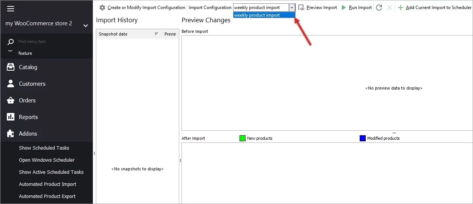Select Automated Product Import in sidebar
Screen dimensions: 473x204
click(47, 184)
